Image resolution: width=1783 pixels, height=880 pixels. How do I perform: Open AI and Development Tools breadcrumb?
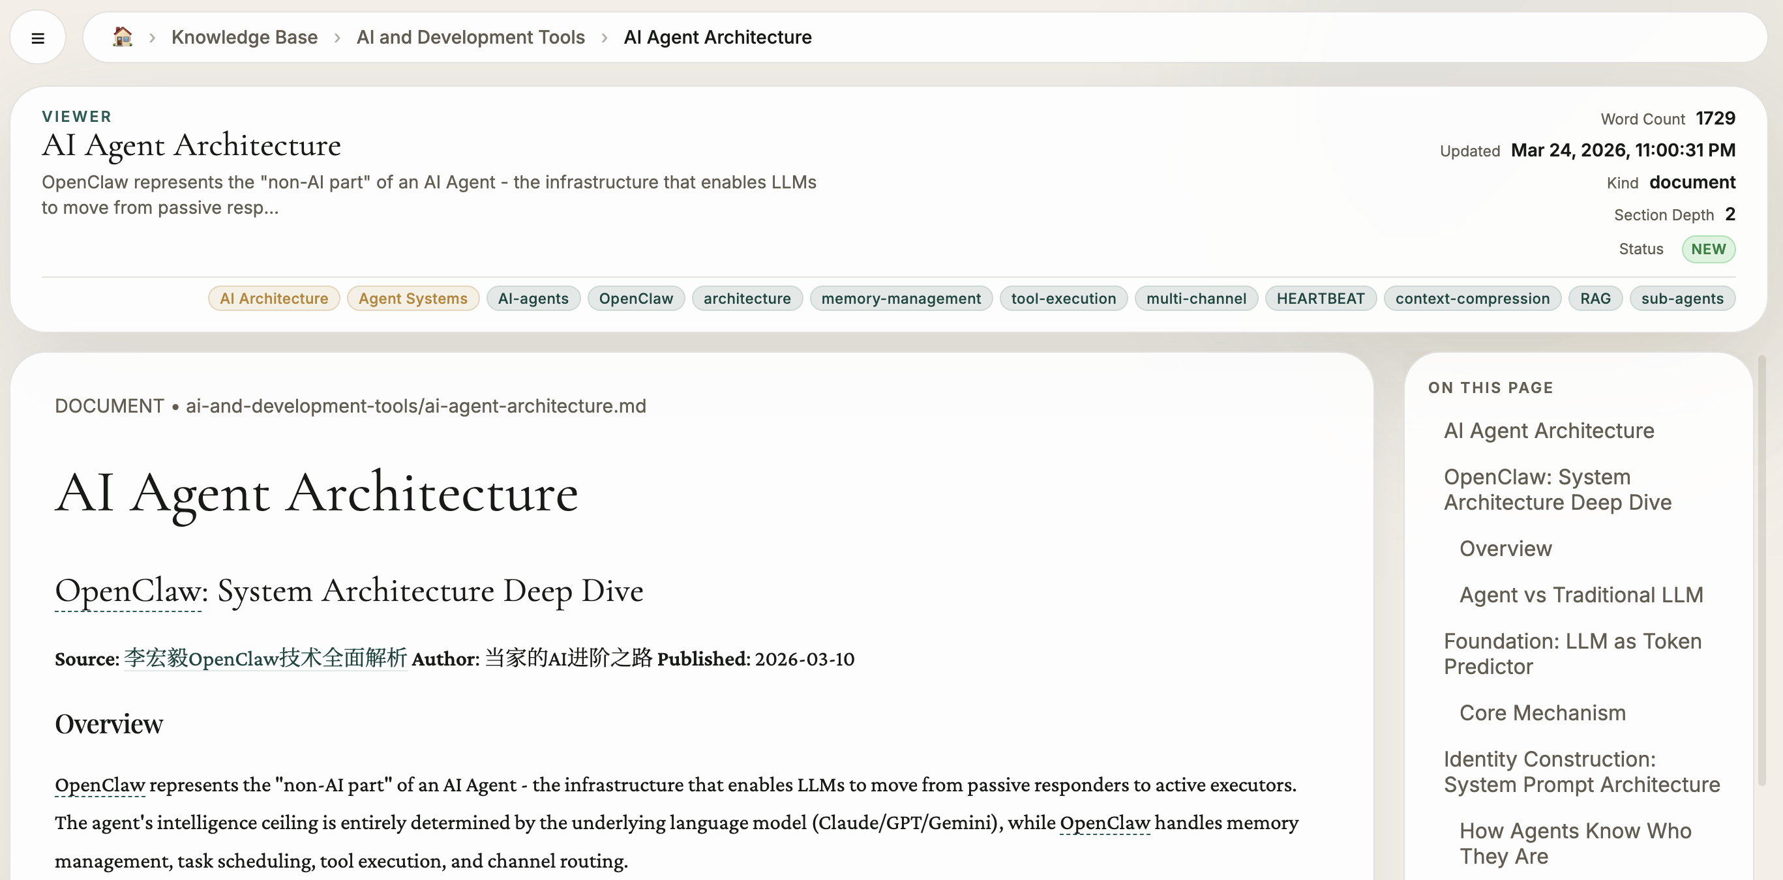coord(470,37)
